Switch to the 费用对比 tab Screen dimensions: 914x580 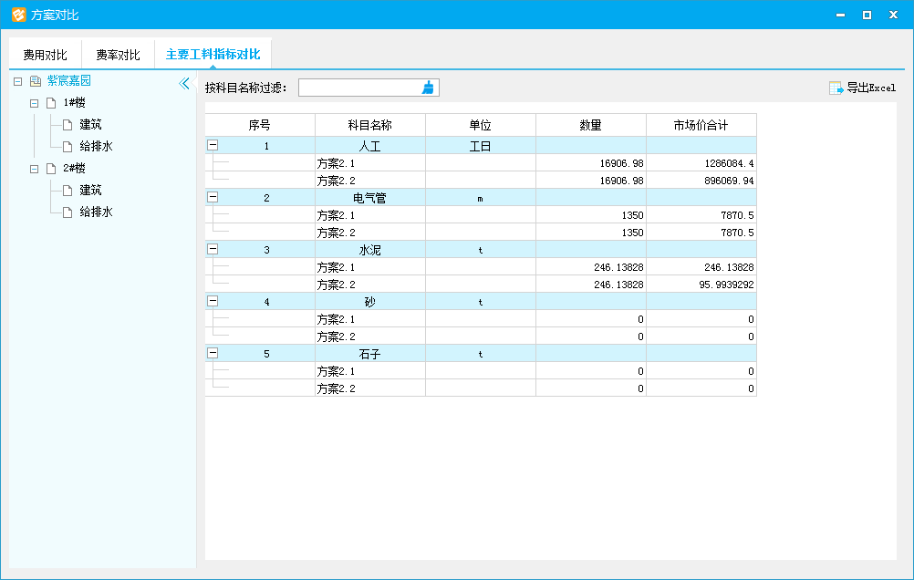click(45, 55)
